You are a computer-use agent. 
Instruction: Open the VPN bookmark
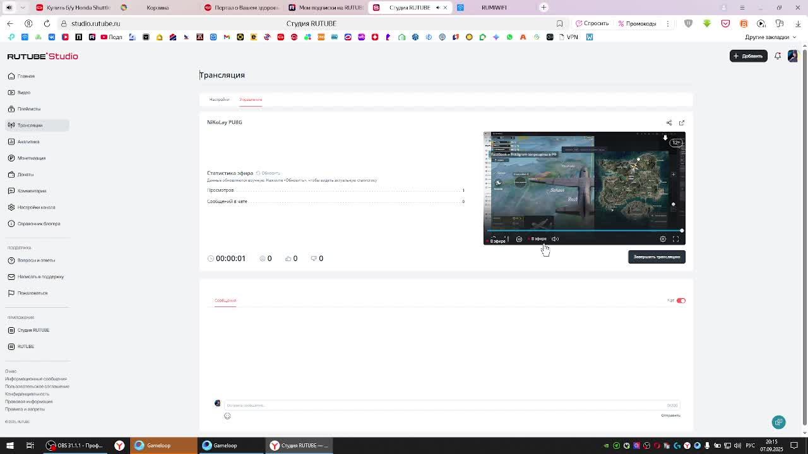point(569,37)
